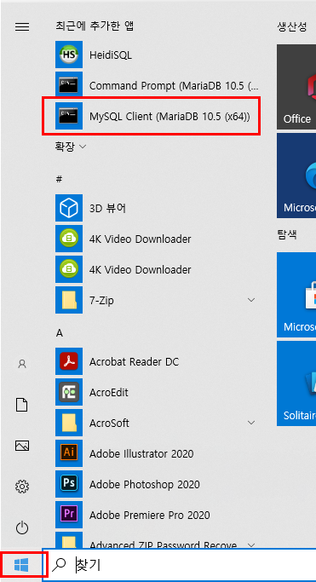Image resolution: width=316 pixels, height=582 pixels.
Task: Open the hamburger menu at top left
Action: pyautogui.click(x=22, y=26)
